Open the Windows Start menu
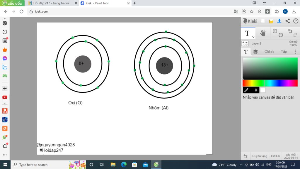 [5, 165]
